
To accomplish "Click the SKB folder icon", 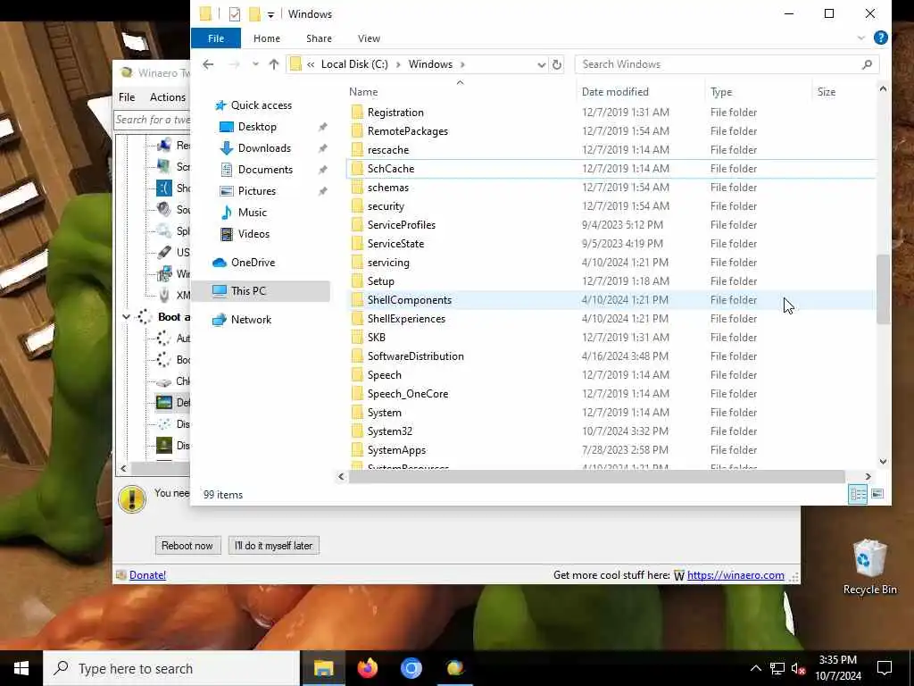I will [x=357, y=338].
